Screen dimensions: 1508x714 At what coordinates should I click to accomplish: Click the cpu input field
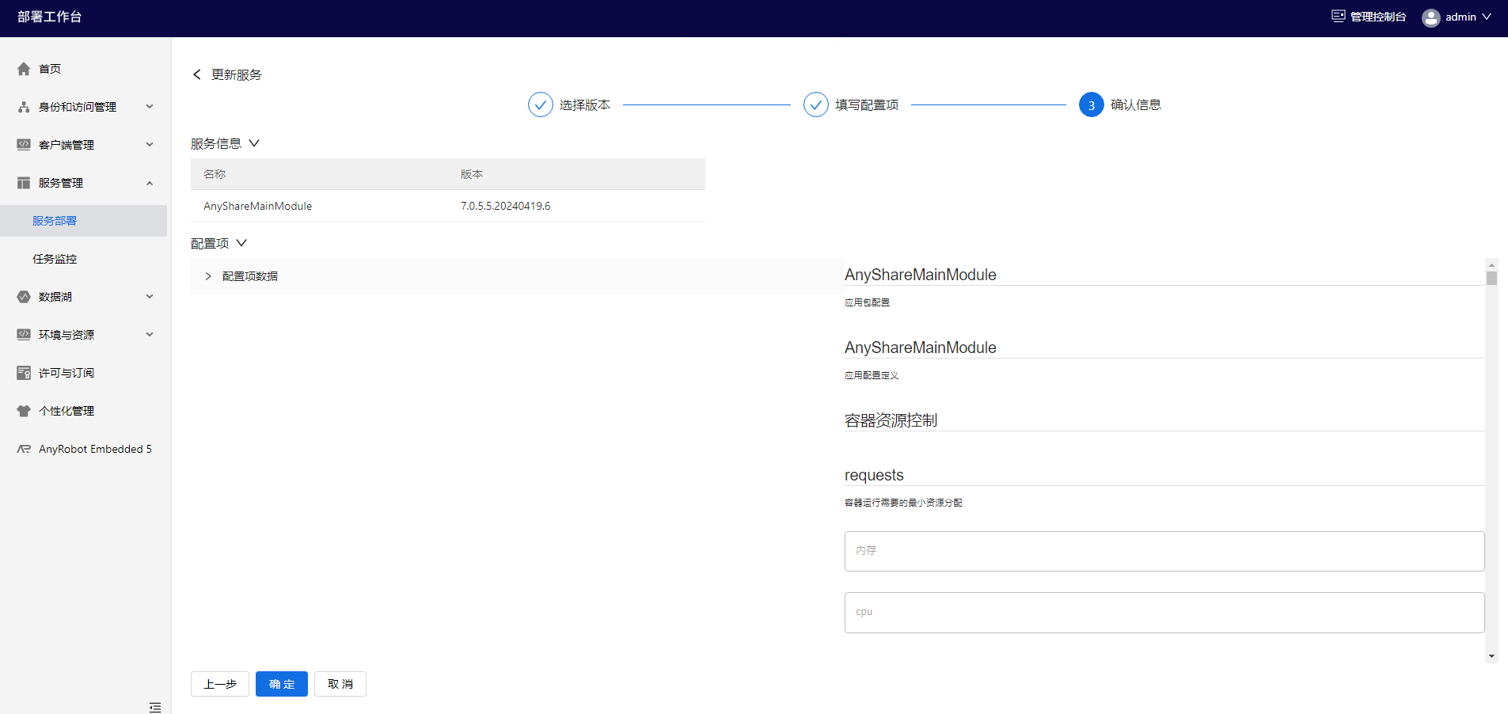pos(1164,613)
